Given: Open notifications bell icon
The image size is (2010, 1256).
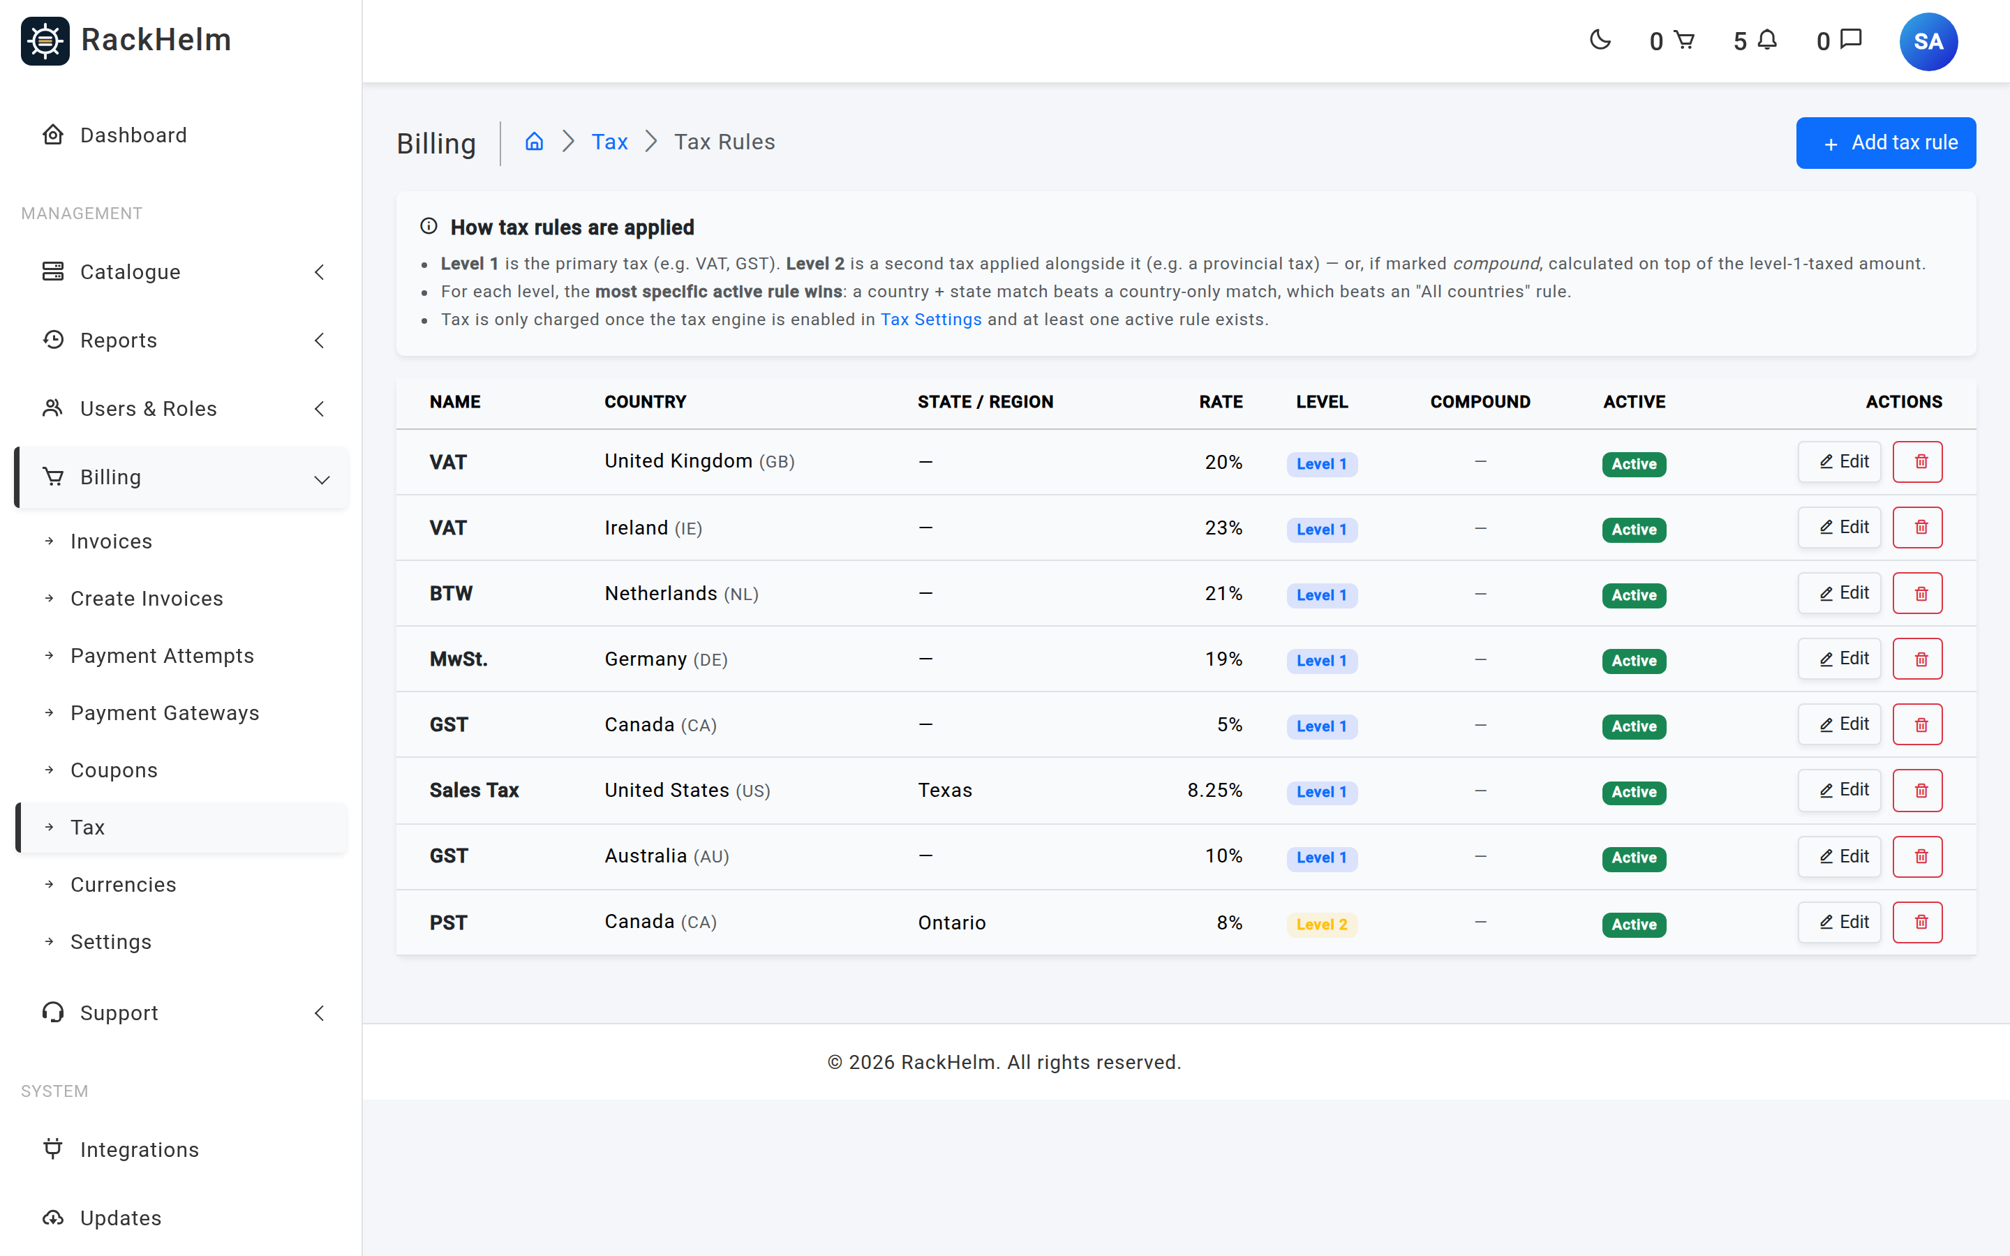Looking at the screenshot, I should 1767,40.
